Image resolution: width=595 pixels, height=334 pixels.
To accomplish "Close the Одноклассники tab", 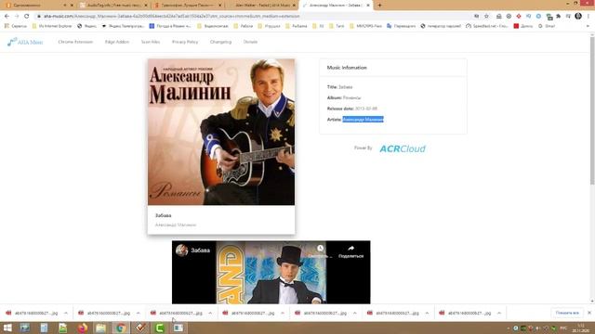I will (x=72, y=6).
